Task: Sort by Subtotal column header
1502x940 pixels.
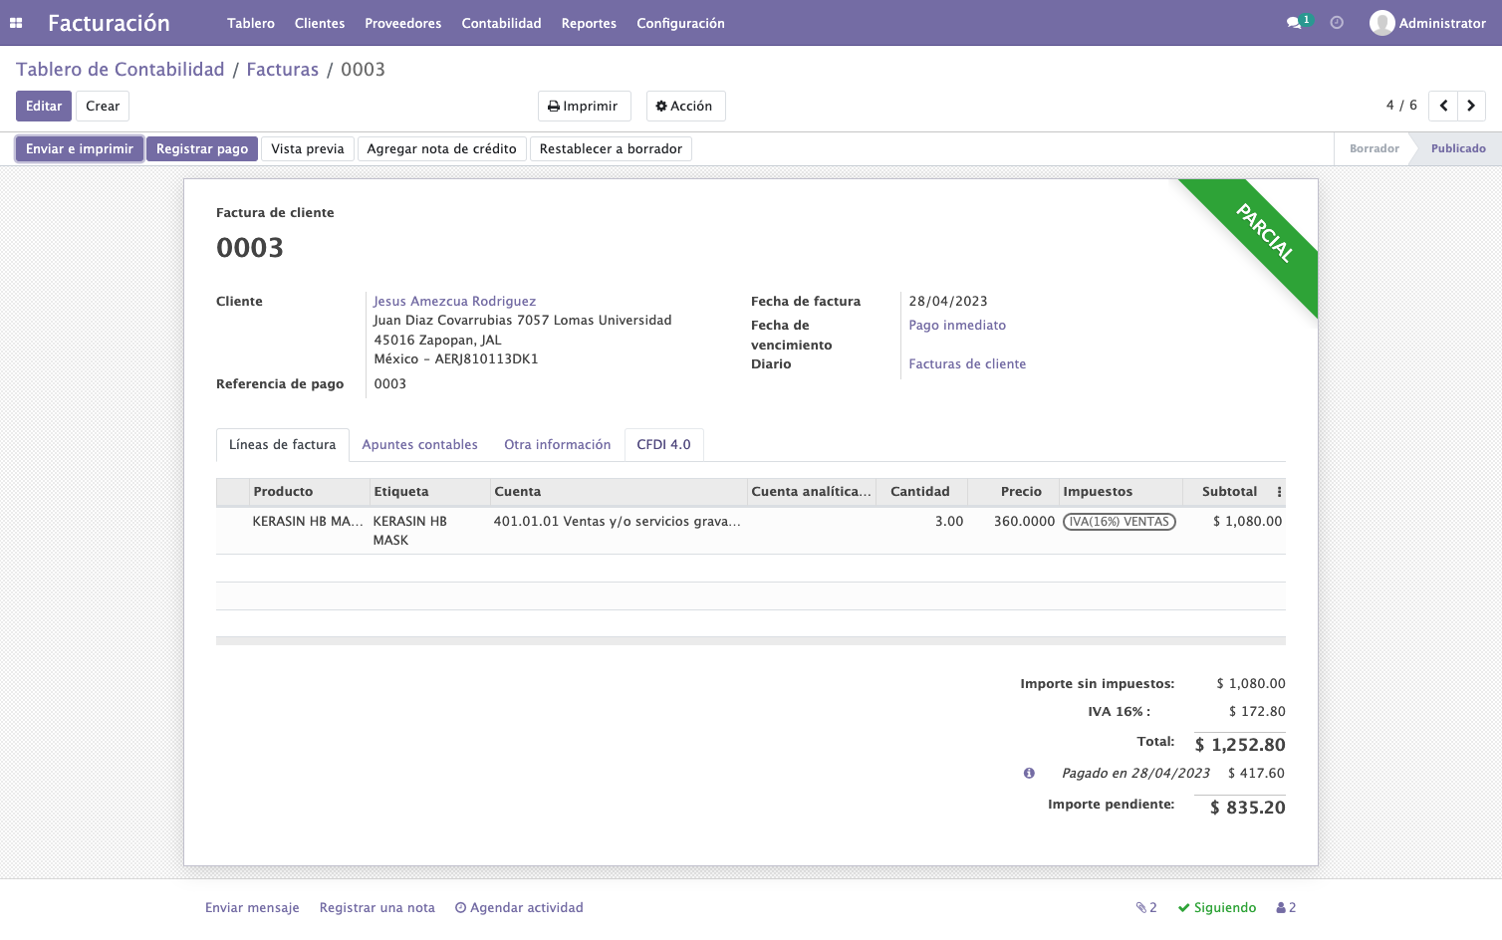Action: pos(1229,492)
